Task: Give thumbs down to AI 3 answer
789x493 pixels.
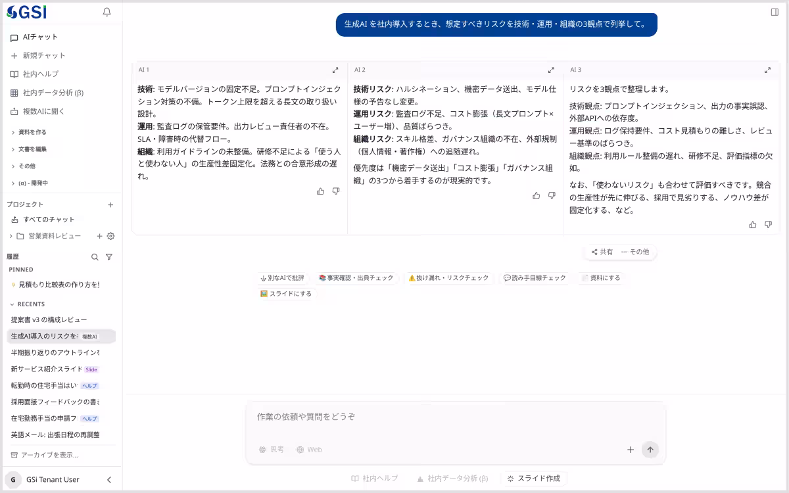Action: pos(768,225)
